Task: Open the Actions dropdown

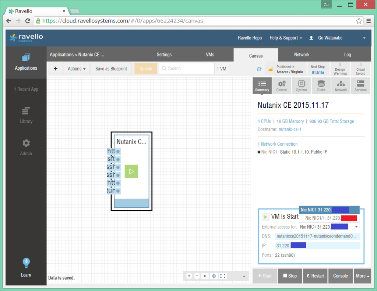Action: (77, 69)
